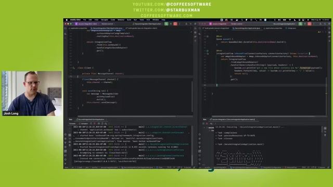Select Run tool window tab in left window
This screenshot has width=333, height=187.
click(71, 119)
